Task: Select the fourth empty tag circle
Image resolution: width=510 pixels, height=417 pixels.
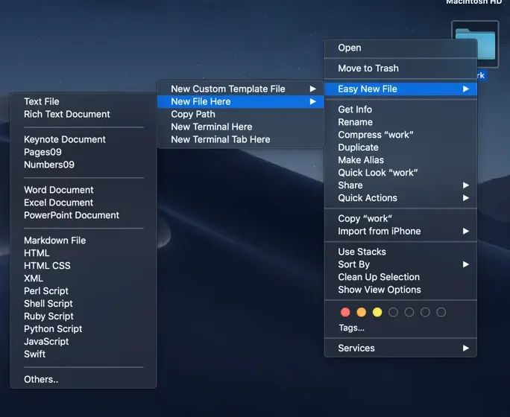Action: pos(393,313)
